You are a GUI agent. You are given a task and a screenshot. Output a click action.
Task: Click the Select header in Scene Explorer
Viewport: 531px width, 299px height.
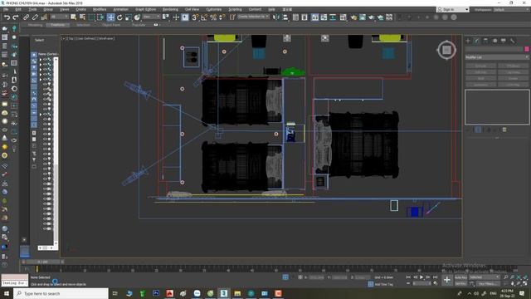click(39, 40)
